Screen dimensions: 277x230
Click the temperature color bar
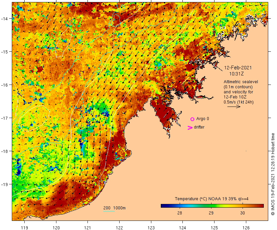click(x=212, y=206)
